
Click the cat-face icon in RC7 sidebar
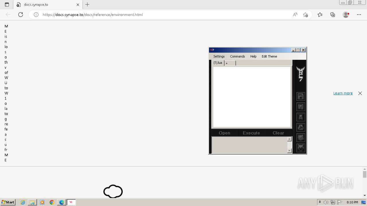click(x=300, y=138)
